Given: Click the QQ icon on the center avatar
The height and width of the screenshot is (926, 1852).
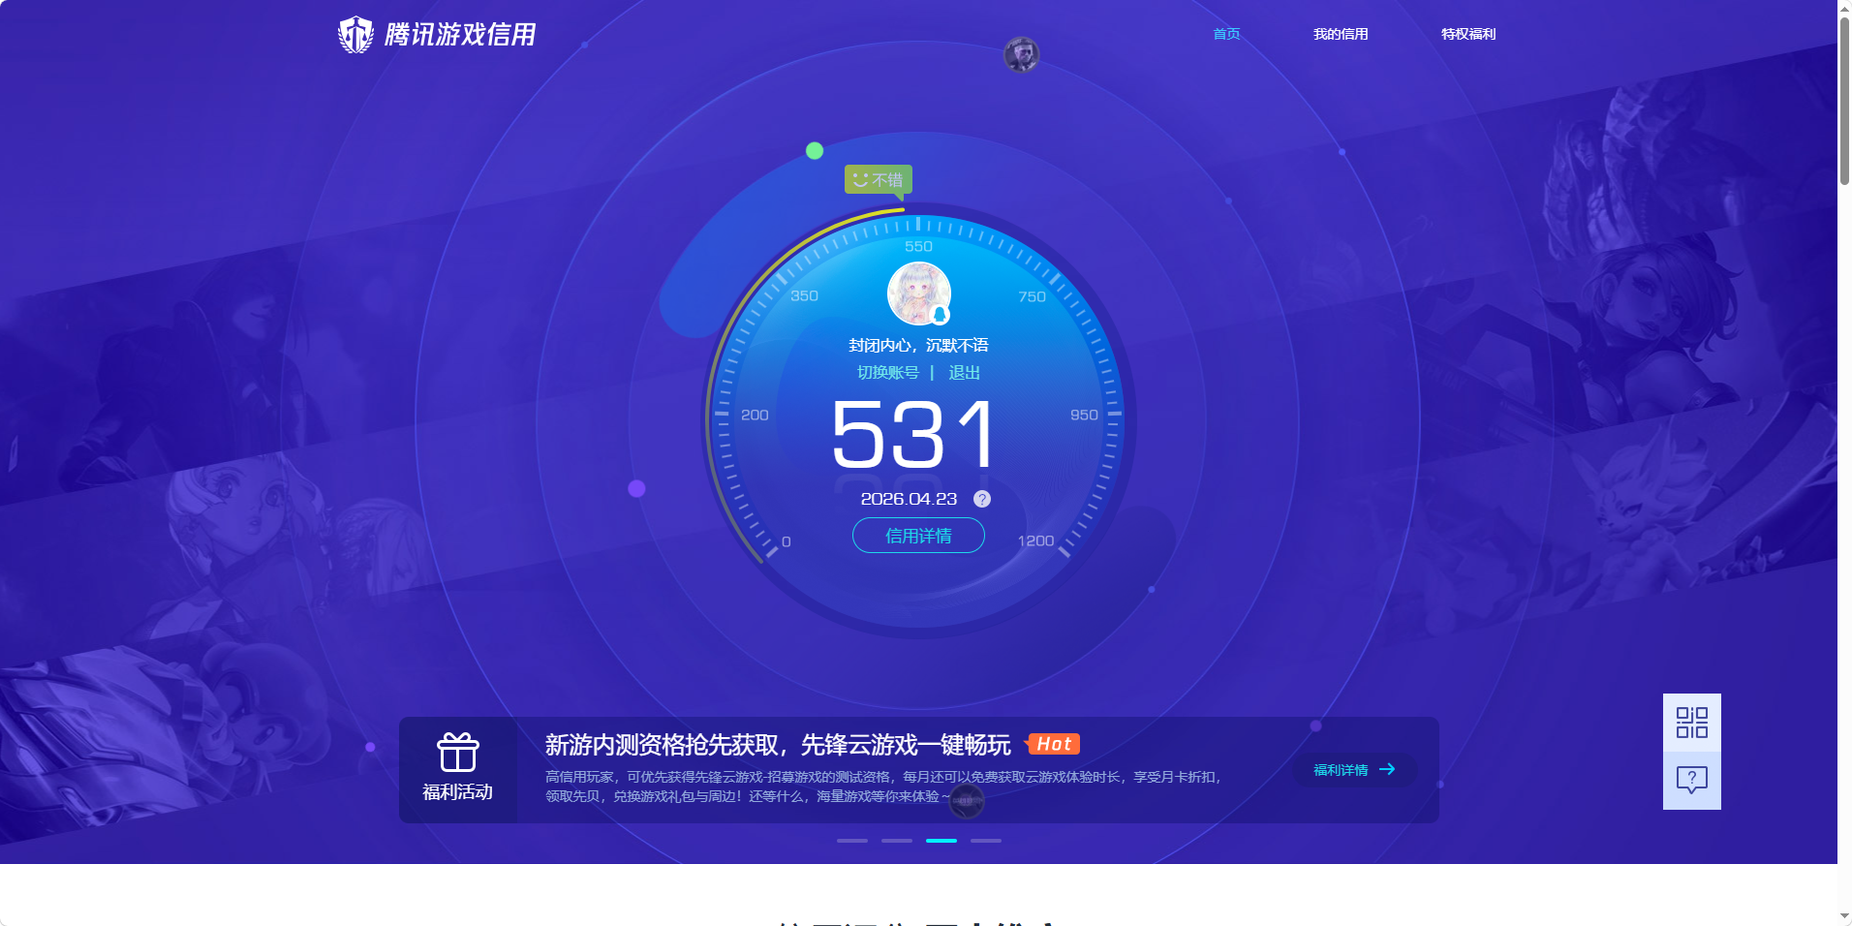Looking at the screenshot, I should (x=939, y=314).
